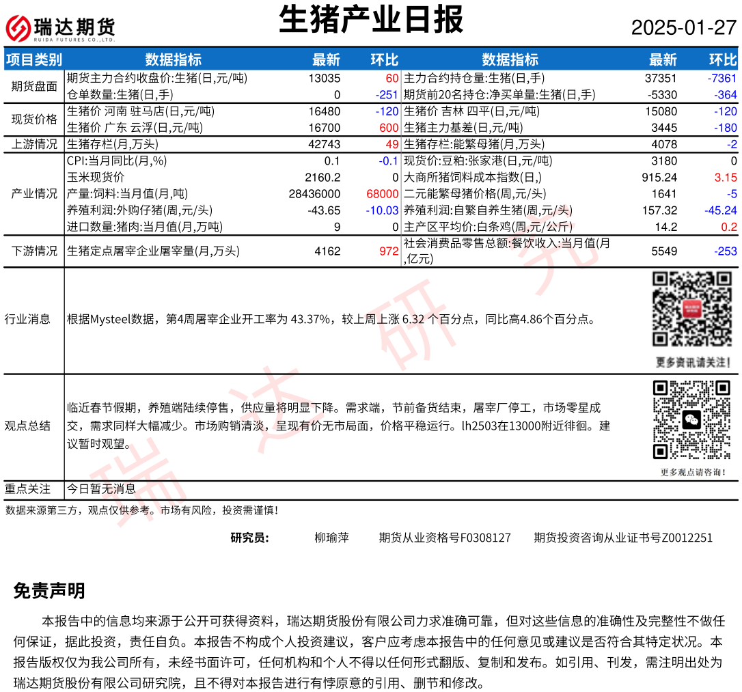
Task: Click the title 生猪产业日报
Action: [371, 20]
